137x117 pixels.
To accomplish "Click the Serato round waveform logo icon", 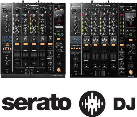I will click(92, 104).
